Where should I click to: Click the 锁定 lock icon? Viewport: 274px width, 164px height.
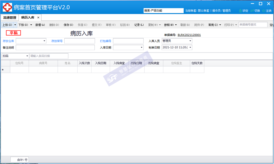pyautogui.click(x=241, y=11)
